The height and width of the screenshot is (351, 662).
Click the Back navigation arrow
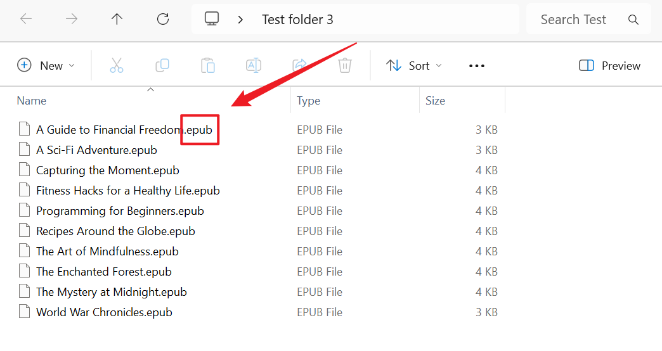point(26,20)
